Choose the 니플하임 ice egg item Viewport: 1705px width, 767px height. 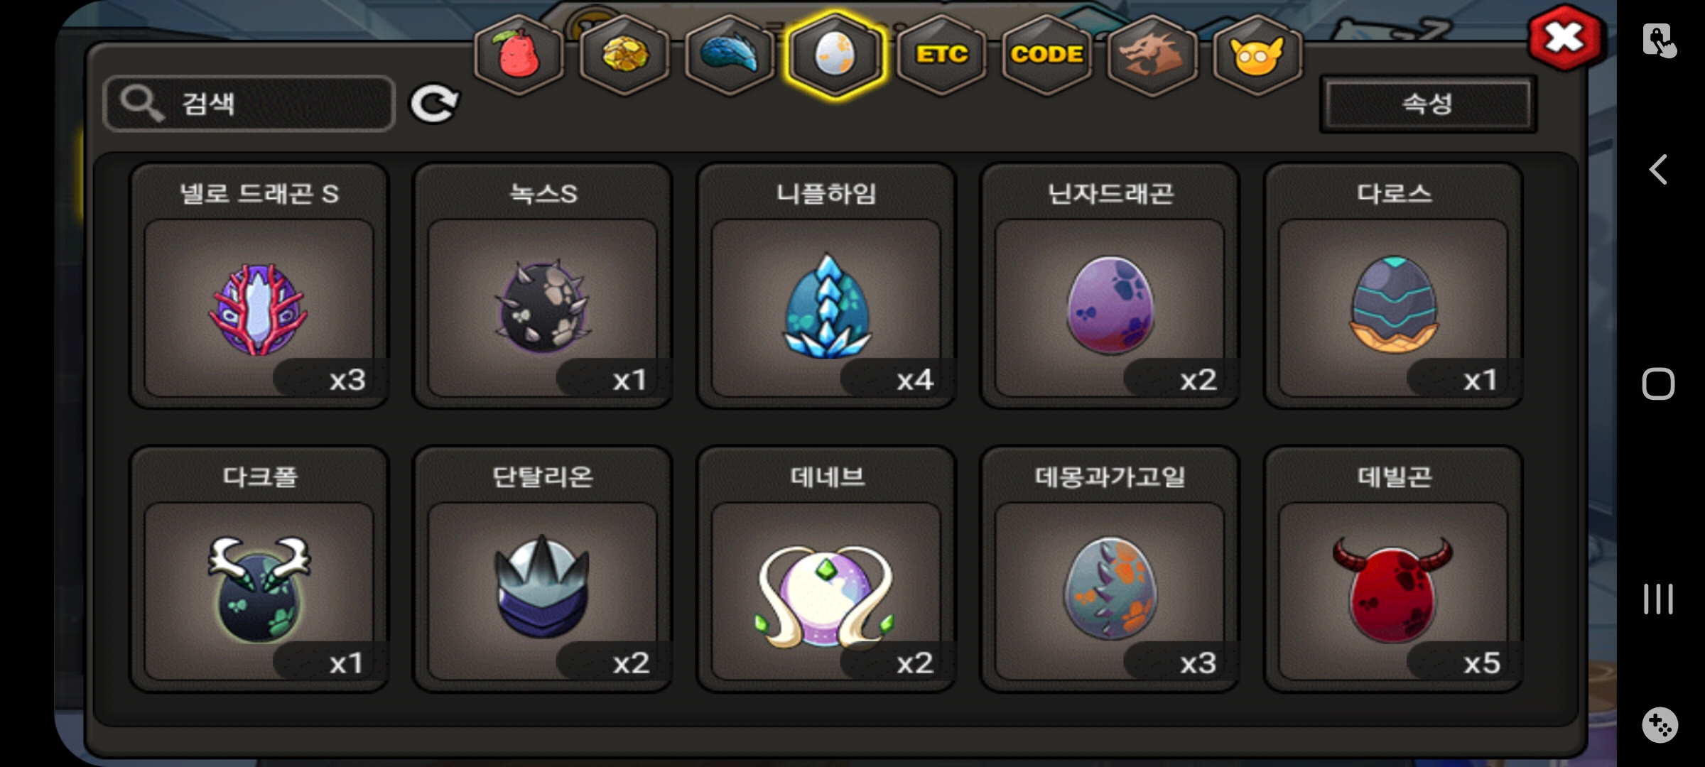click(826, 286)
